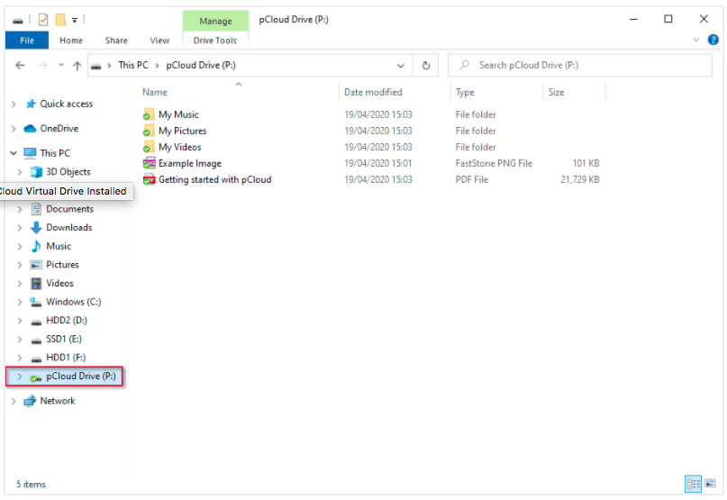Image resolution: width=727 pixels, height=500 pixels.
Task: Expand the ribbon with the chevron
Action: click(696, 40)
